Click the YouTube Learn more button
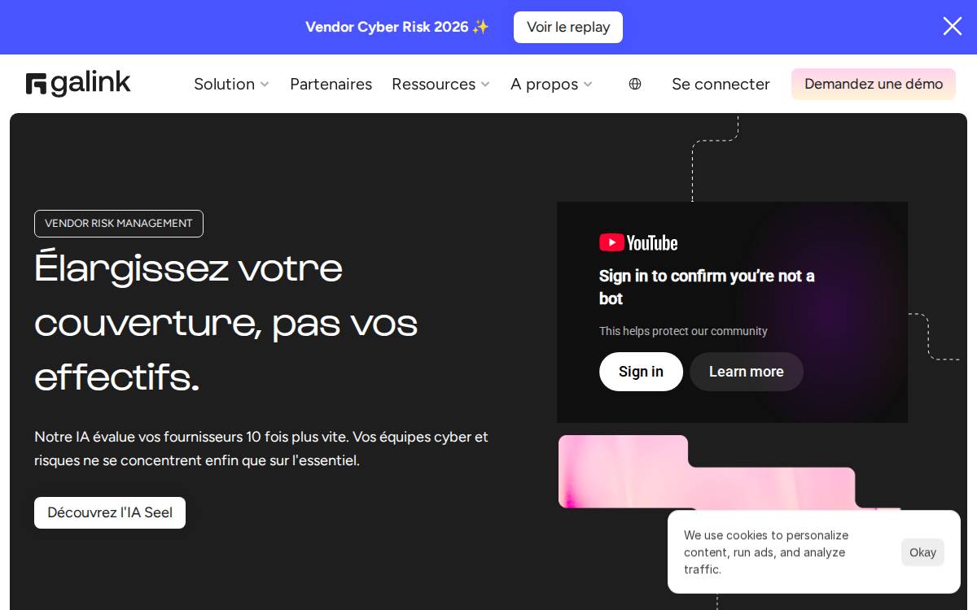Viewport: 977px width, 610px height. coord(747,372)
